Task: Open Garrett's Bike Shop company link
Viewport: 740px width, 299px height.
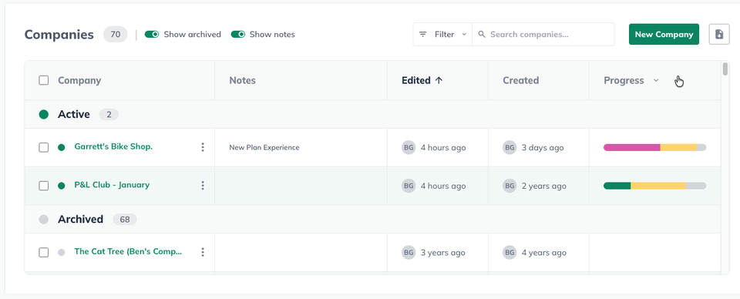Action: [113, 146]
